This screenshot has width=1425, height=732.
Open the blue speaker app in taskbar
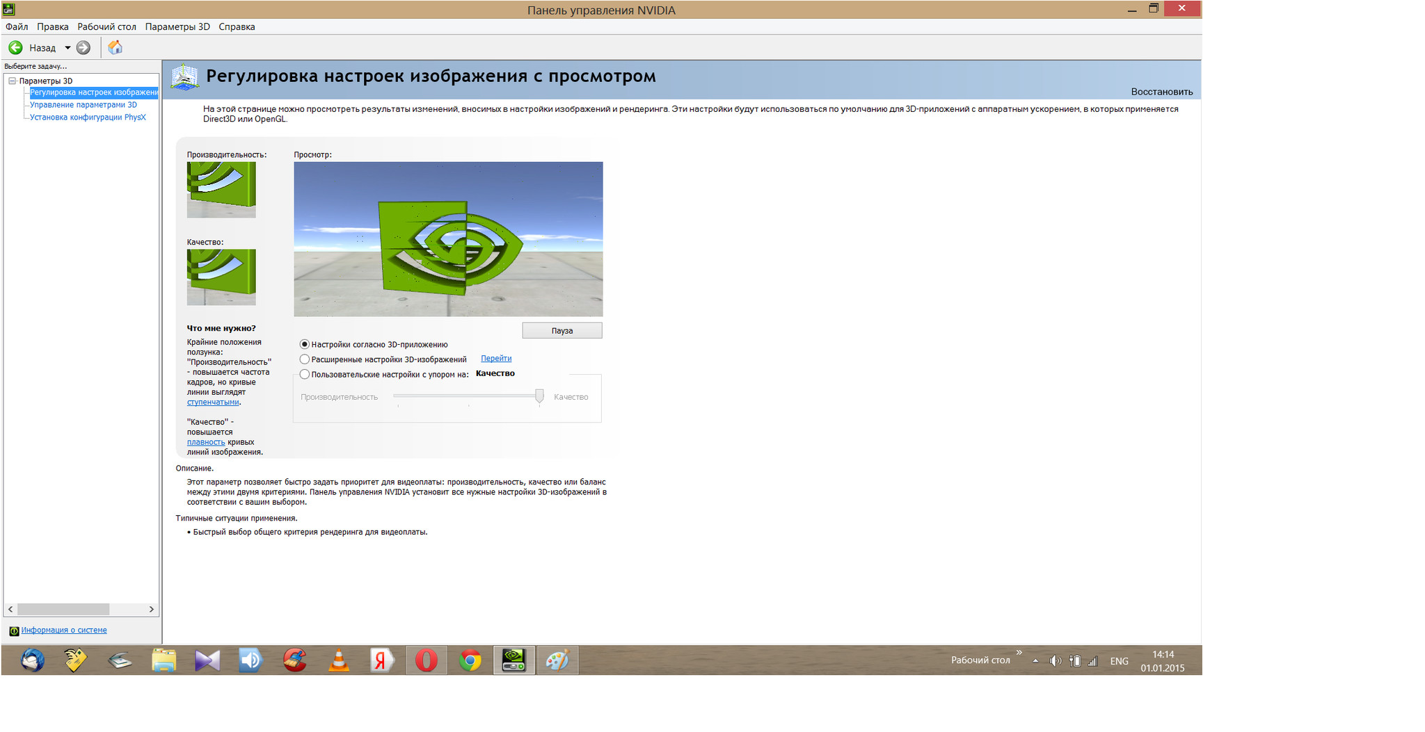250,660
